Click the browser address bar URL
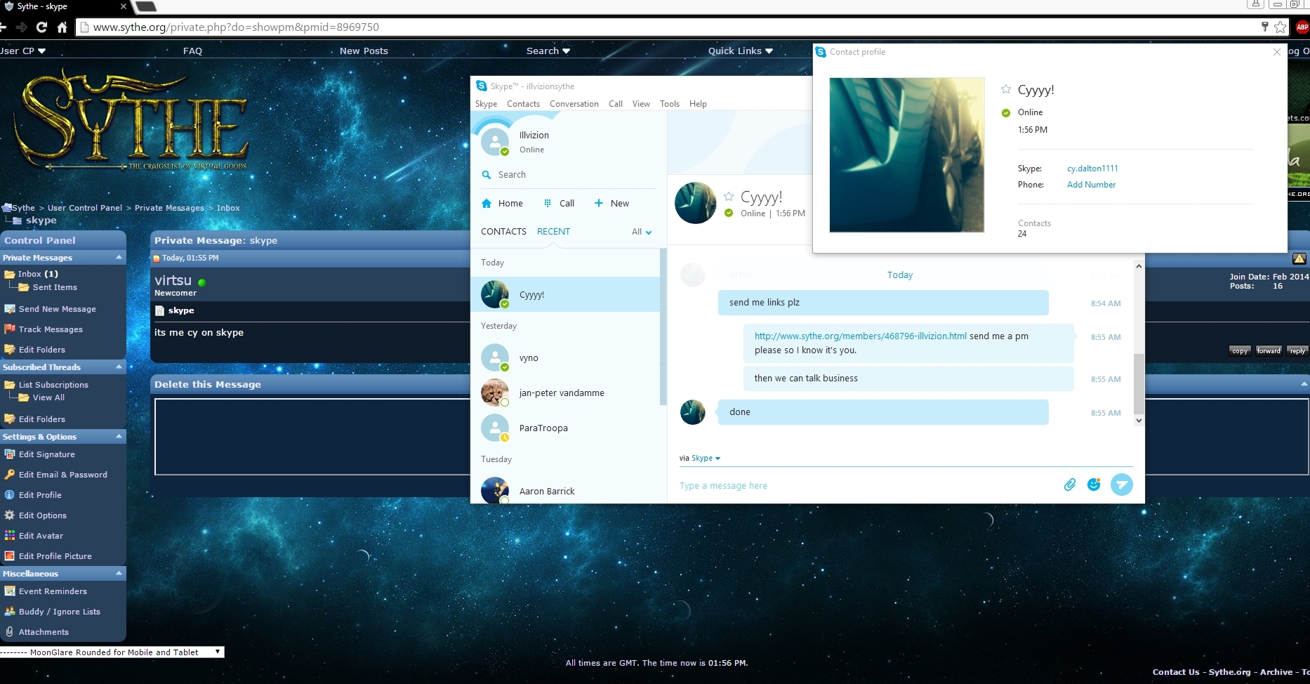Viewport: 1310px width, 684px height. 236,27
